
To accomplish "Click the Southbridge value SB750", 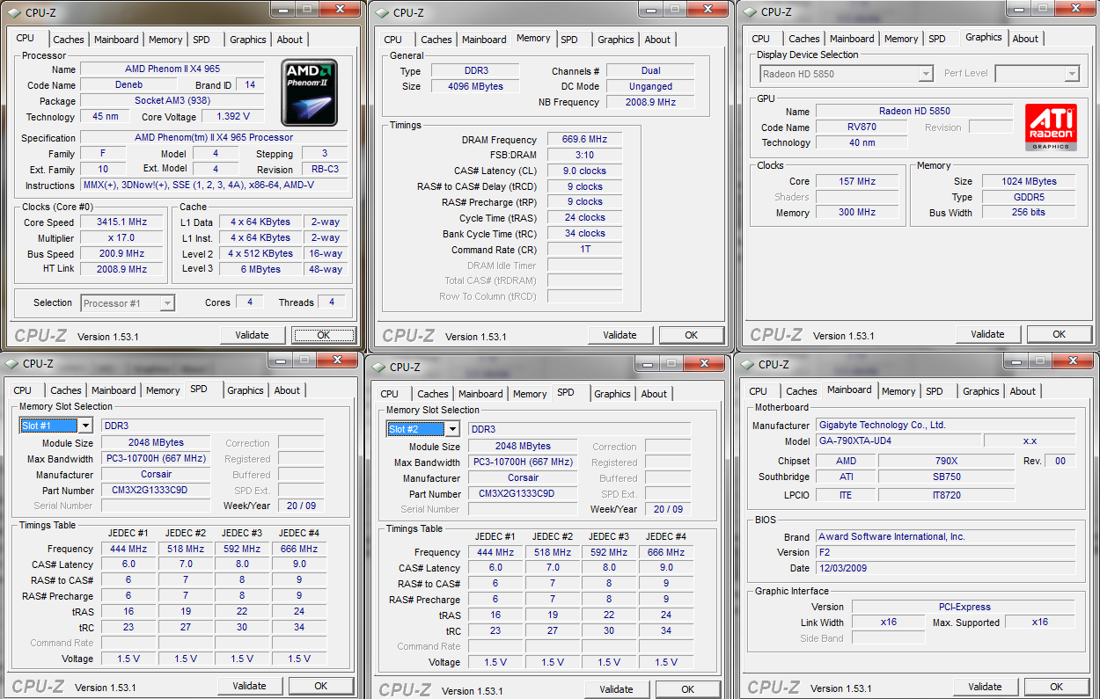I will pyautogui.click(x=946, y=477).
